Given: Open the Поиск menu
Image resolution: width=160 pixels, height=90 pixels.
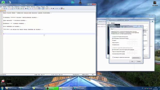Looking at the screenshot, I should (x=9, y=7).
